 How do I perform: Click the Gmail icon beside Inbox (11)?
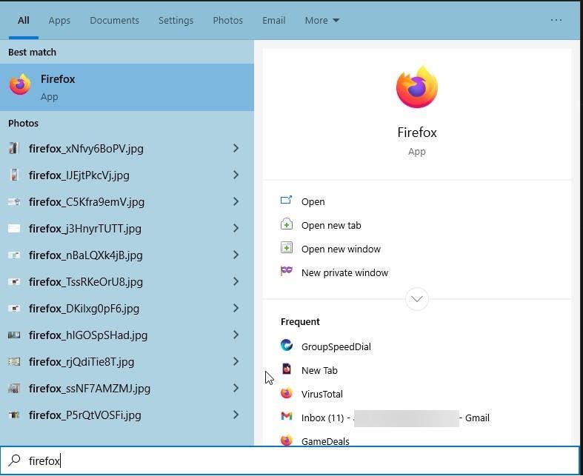click(287, 418)
